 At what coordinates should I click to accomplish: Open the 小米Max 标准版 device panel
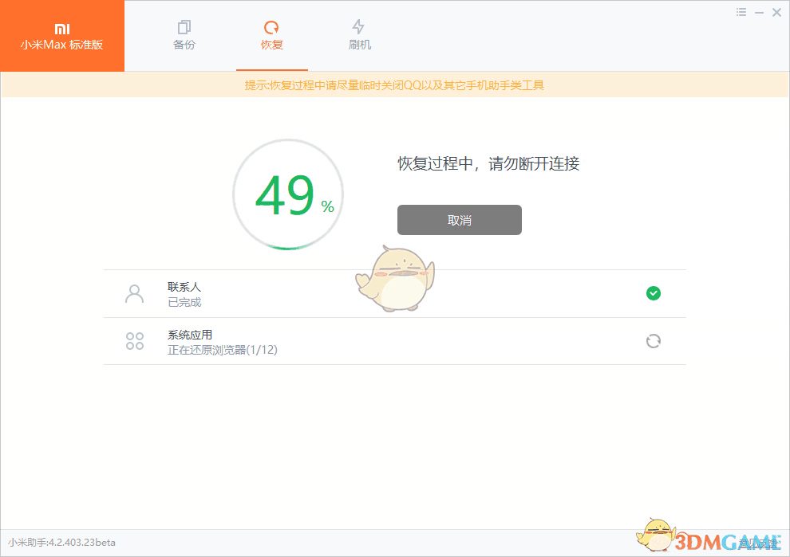coord(61,36)
